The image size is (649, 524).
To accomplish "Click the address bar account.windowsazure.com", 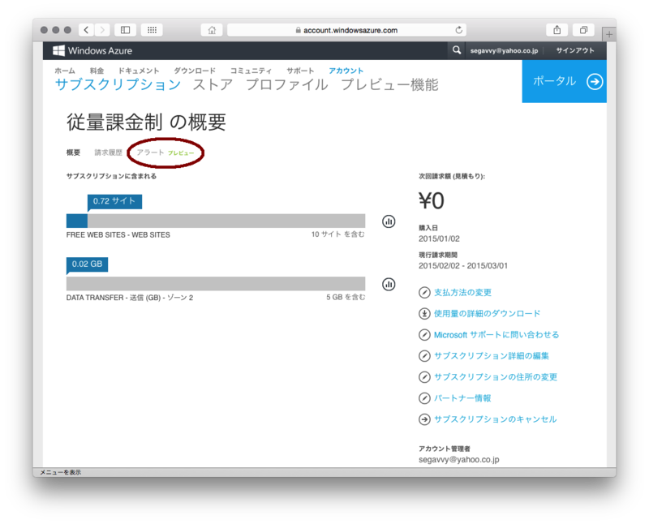I will pos(347,30).
